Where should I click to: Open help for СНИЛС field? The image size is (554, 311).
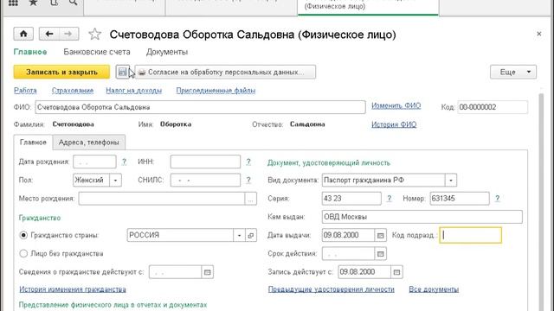[x=248, y=180]
